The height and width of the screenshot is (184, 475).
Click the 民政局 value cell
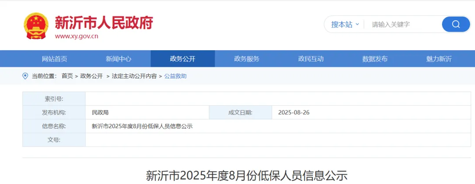coord(147,112)
